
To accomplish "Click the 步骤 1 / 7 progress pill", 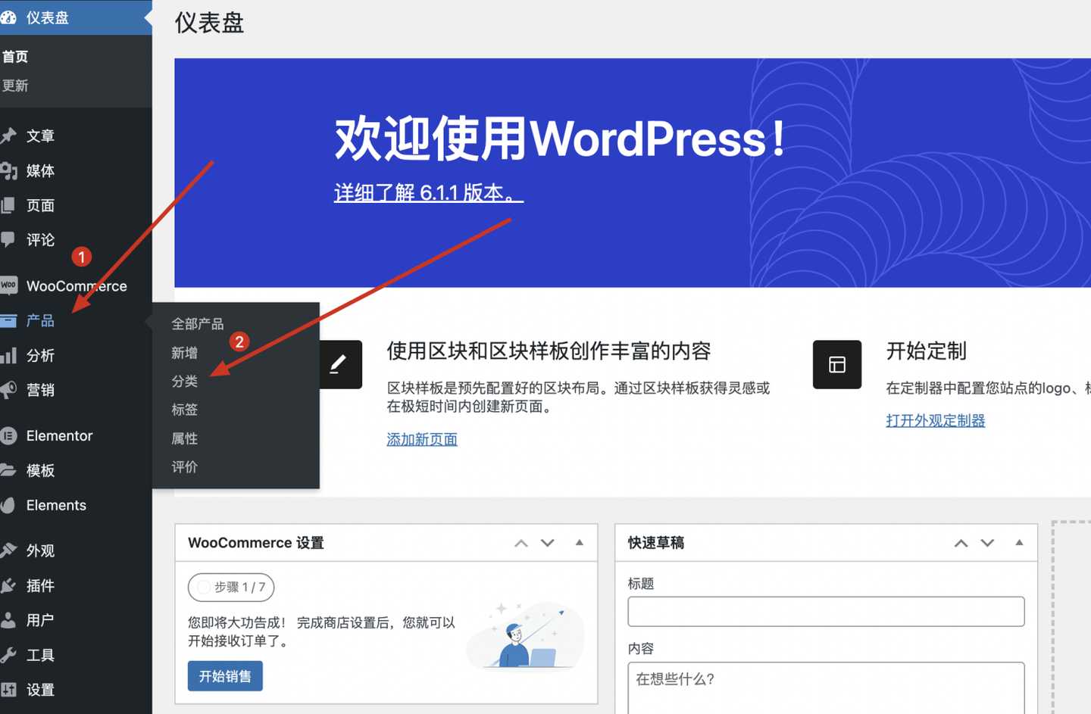I will point(231,587).
